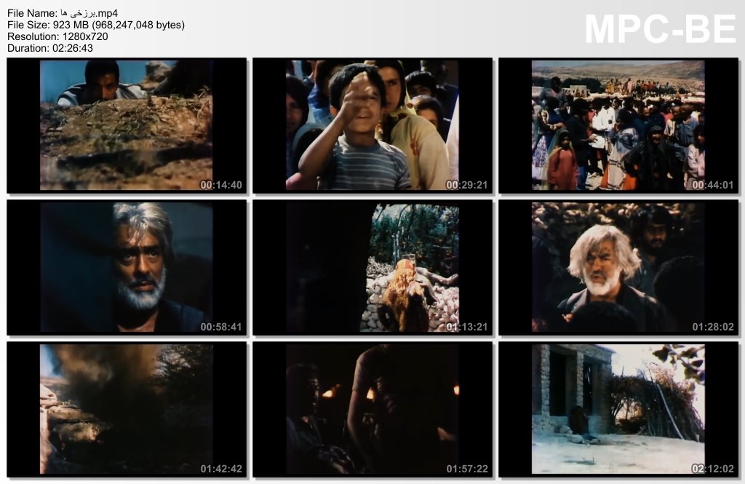Select the thumbnail at 00:29:21

pyautogui.click(x=372, y=125)
